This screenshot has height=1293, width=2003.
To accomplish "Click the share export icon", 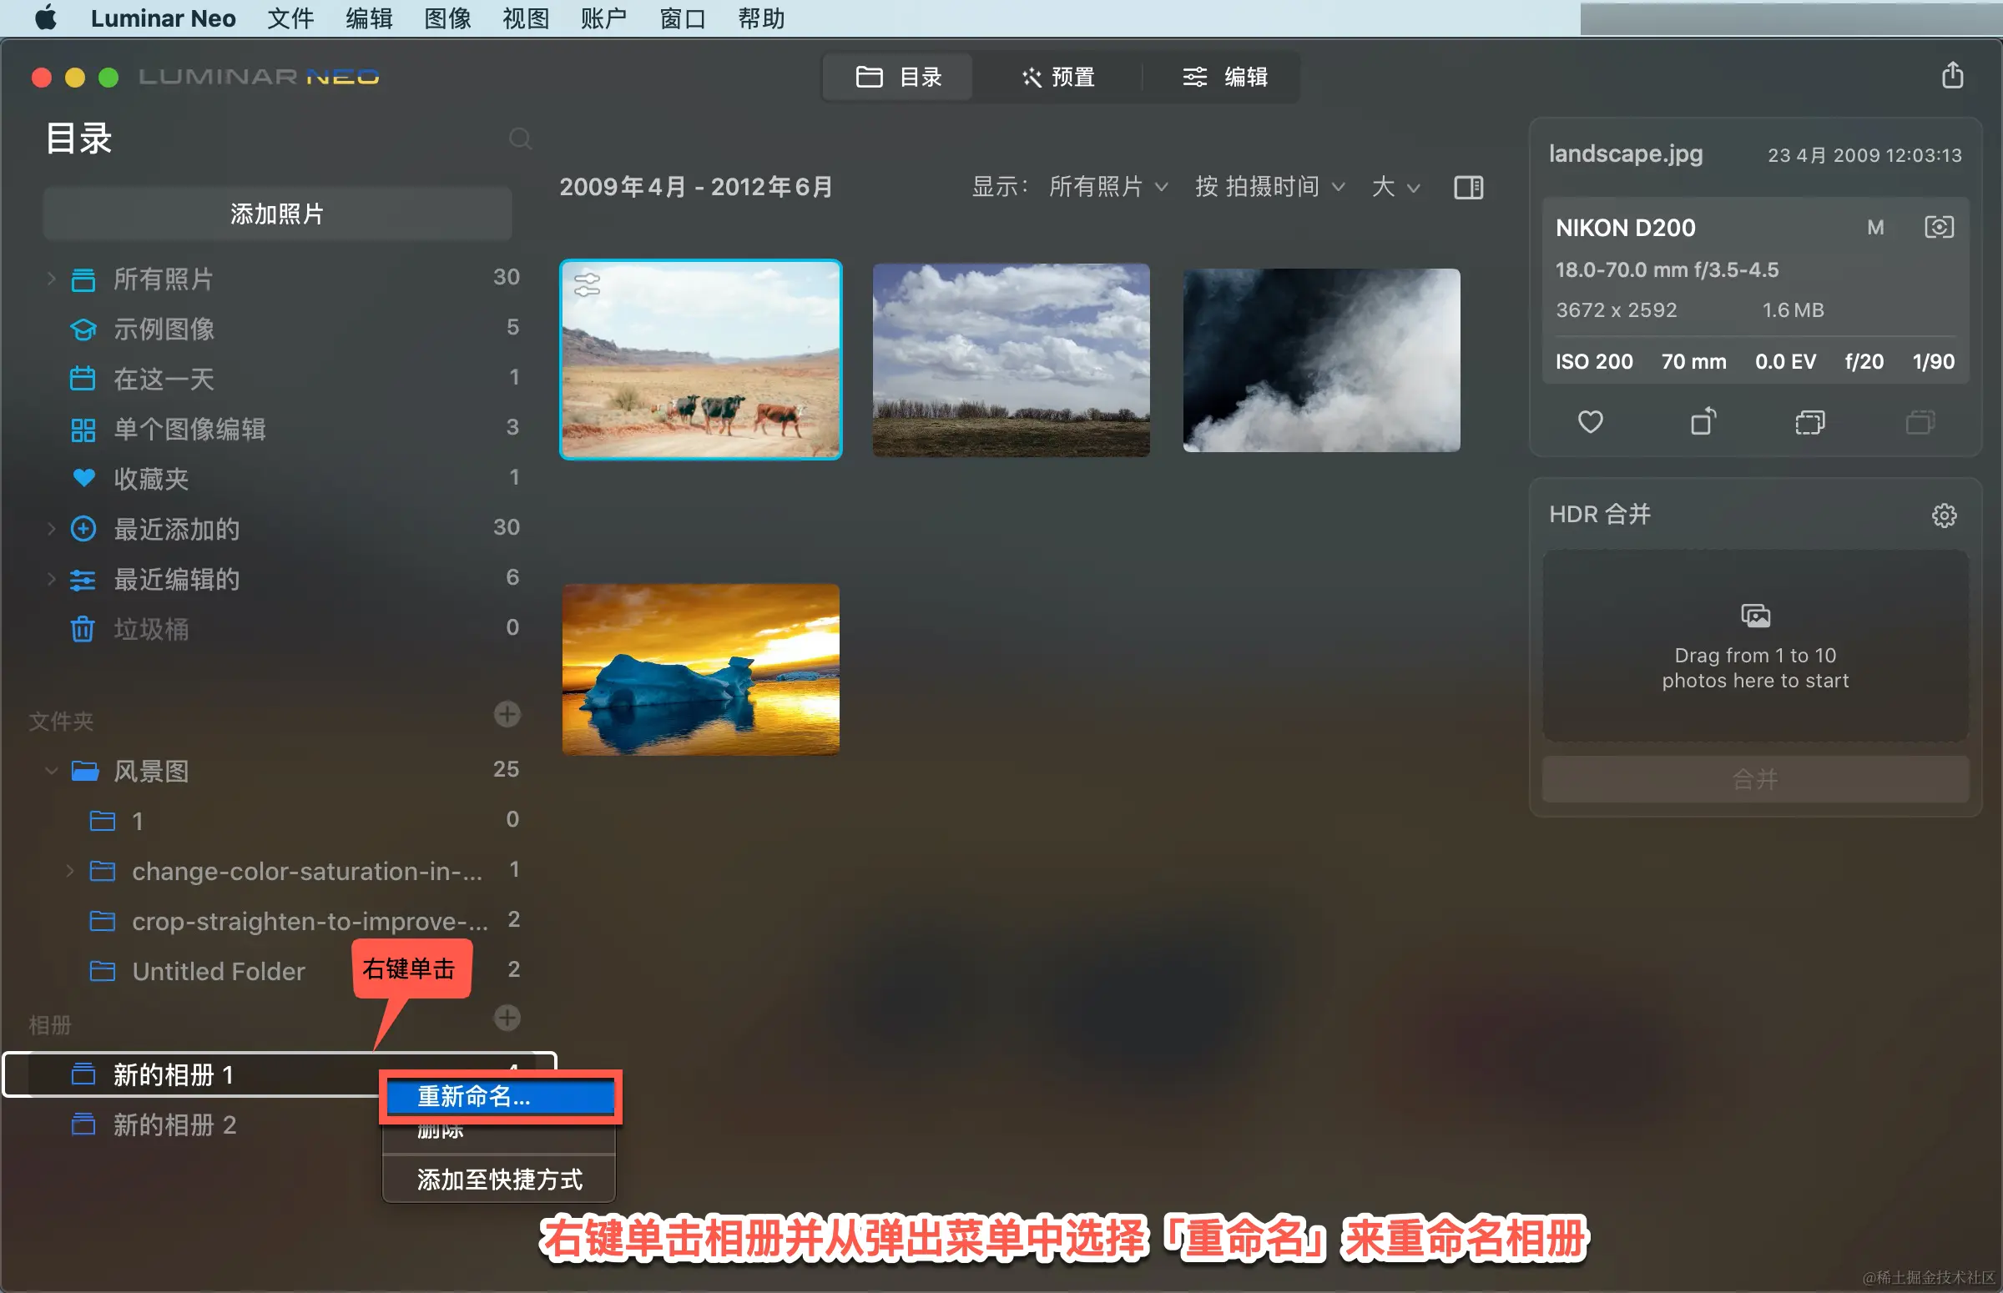I will click(x=1952, y=76).
